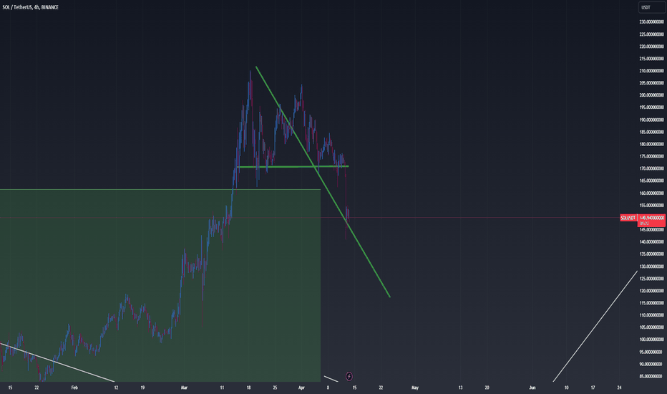667x394 pixels.
Task: Select the red SOLUSDT symbol label
Action: click(628, 218)
